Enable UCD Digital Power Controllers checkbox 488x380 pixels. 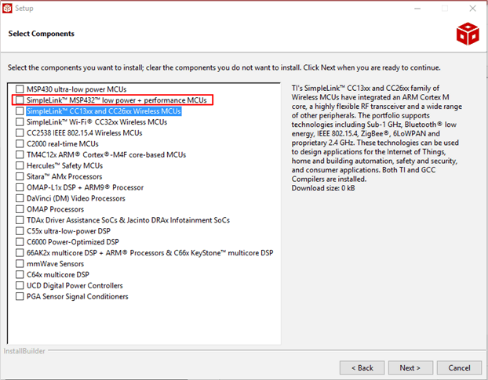coord(20,285)
